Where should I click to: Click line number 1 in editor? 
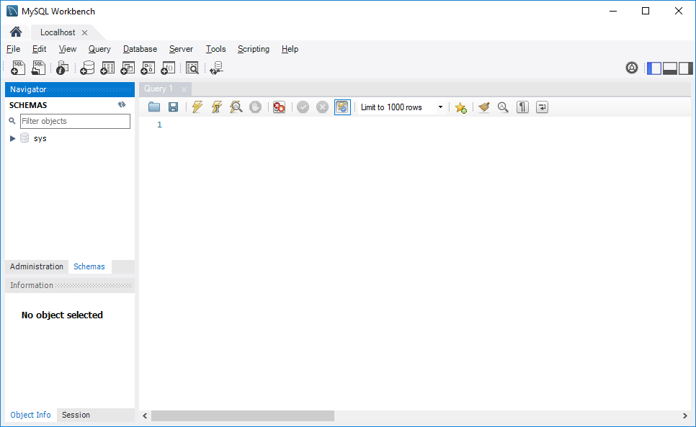pyautogui.click(x=159, y=125)
